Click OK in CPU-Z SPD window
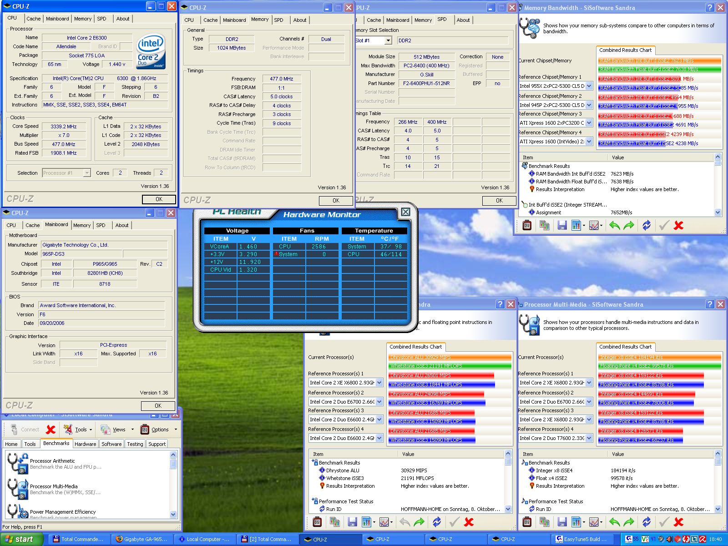The height and width of the screenshot is (546, 728). pyautogui.click(x=499, y=201)
